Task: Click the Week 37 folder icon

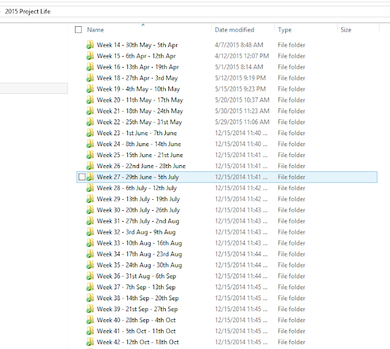Action: (x=90, y=287)
